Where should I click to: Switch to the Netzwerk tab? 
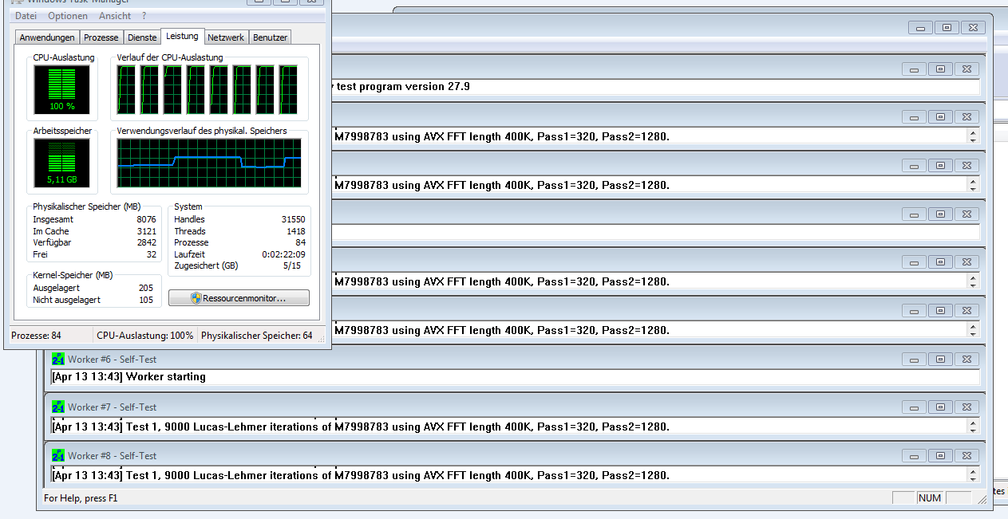click(227, 37)
